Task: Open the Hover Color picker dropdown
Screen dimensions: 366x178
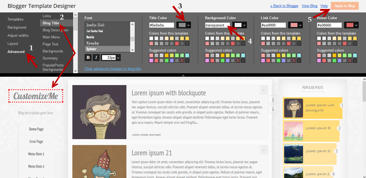Action: pyautogui.click(x=351, y=25)
